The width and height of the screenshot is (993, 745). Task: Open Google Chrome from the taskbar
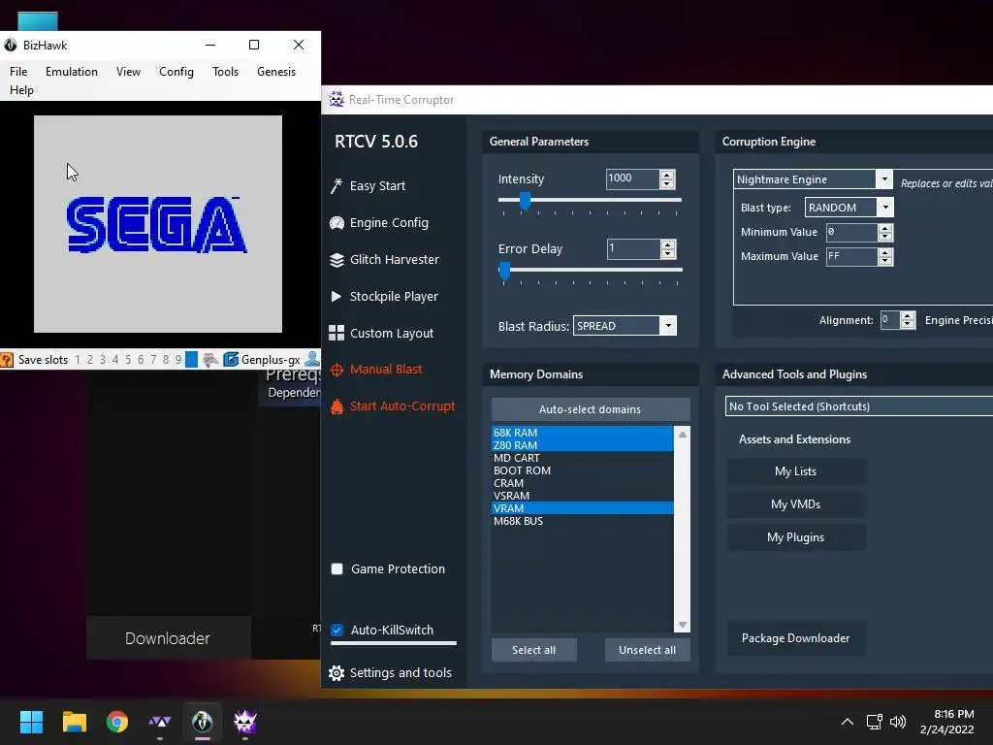[117, 722]
